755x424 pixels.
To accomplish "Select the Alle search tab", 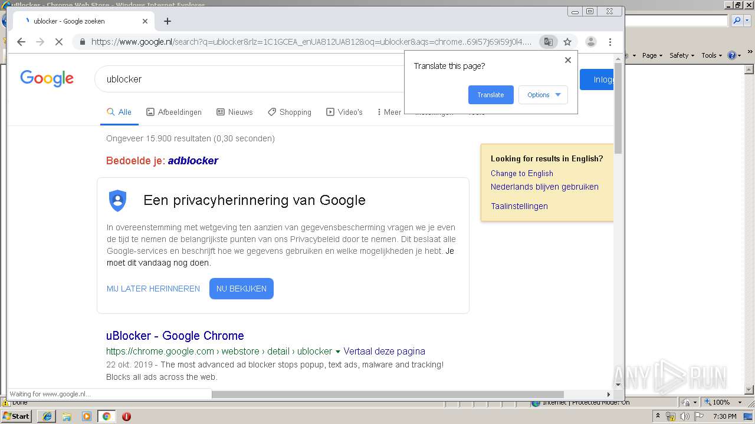I will point(119,112).
